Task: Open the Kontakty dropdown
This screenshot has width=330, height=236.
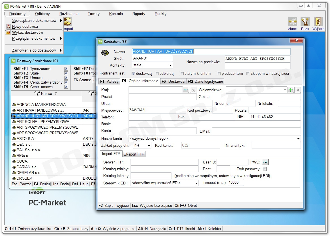Action: [170, 65]
